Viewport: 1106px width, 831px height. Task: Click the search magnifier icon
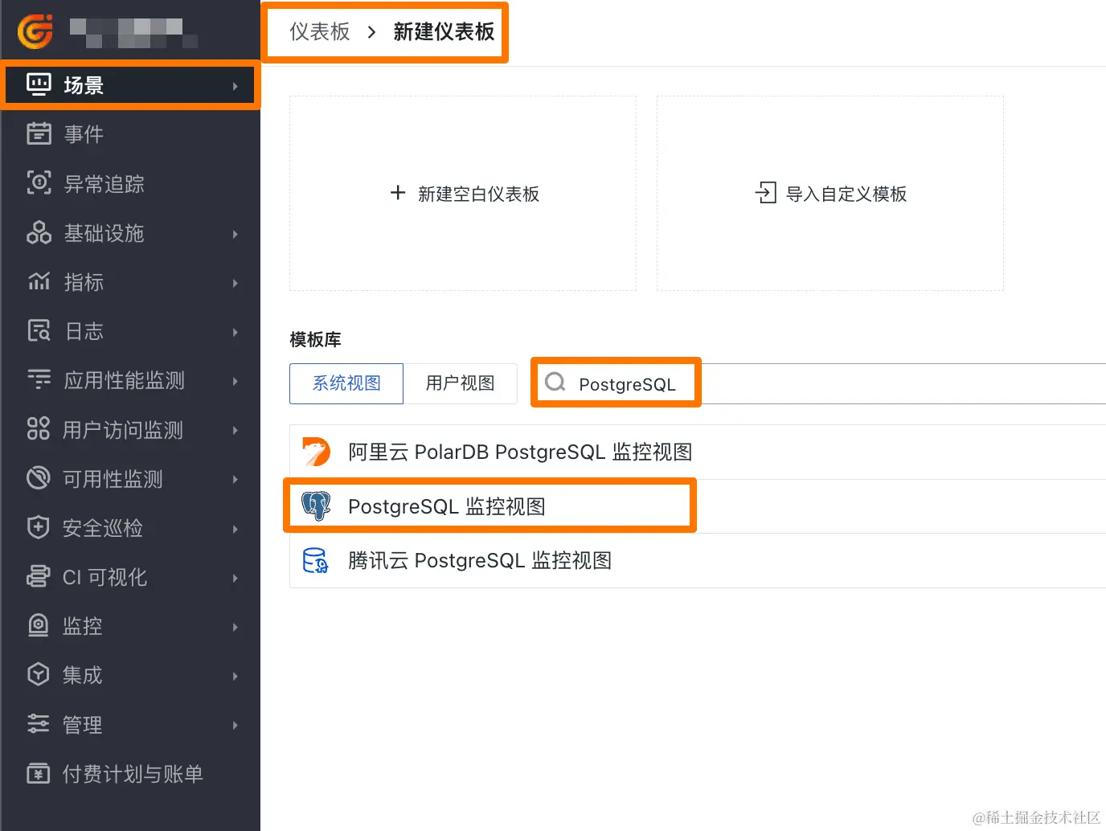point(555,383)
